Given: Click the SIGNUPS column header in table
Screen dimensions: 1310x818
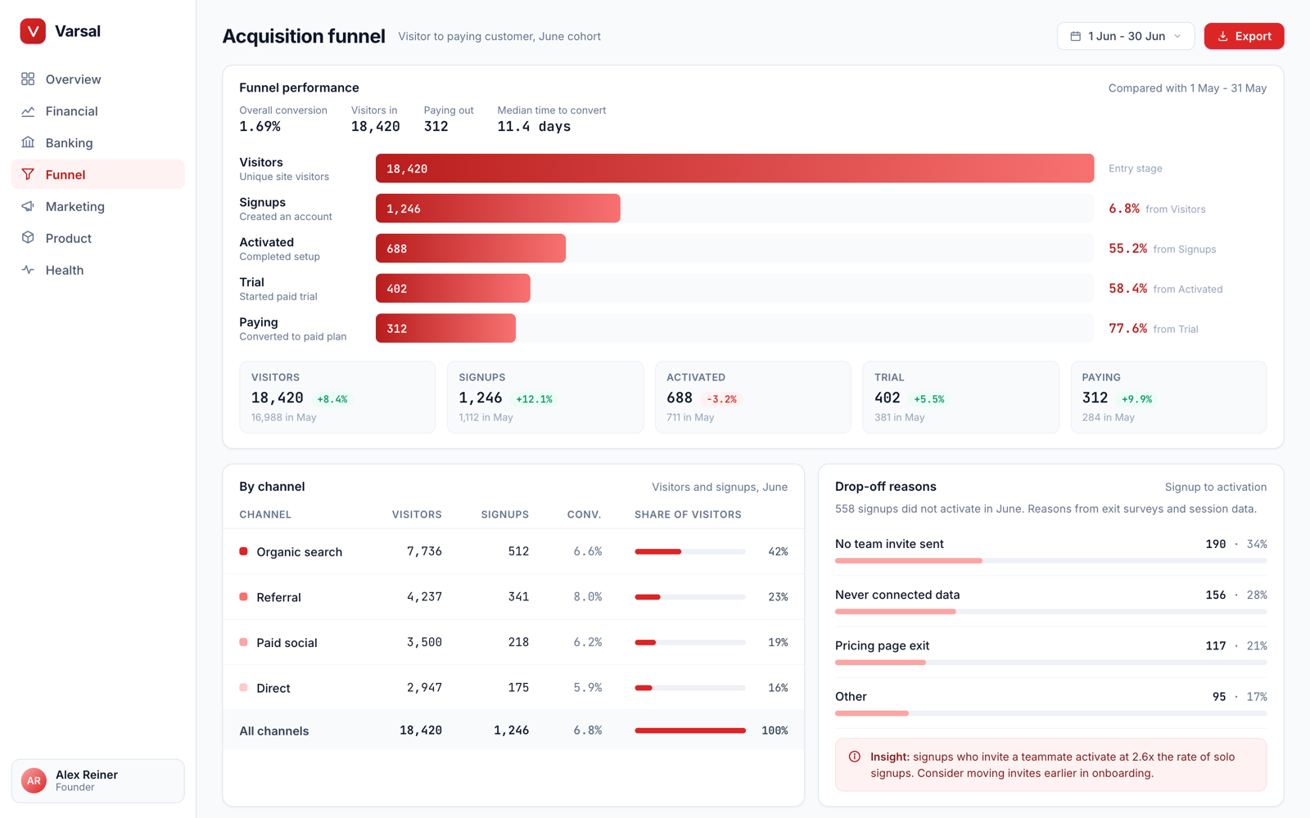Looking at the screenshot, I should coord(505,515).
